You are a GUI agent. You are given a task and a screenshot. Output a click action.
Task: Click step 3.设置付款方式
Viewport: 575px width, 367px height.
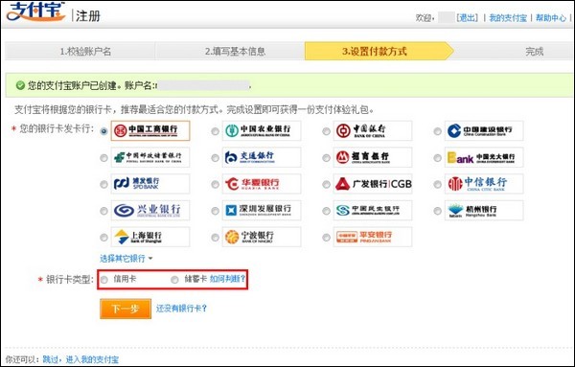click(x=379, y=51)
